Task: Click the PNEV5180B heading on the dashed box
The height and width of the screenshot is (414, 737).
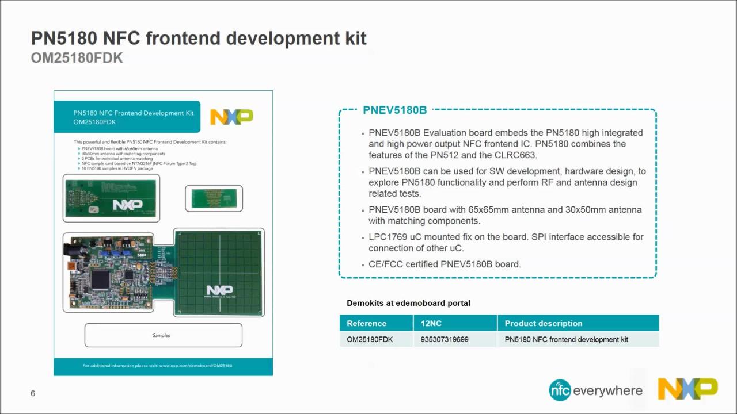Action: [x=394, y=110]
